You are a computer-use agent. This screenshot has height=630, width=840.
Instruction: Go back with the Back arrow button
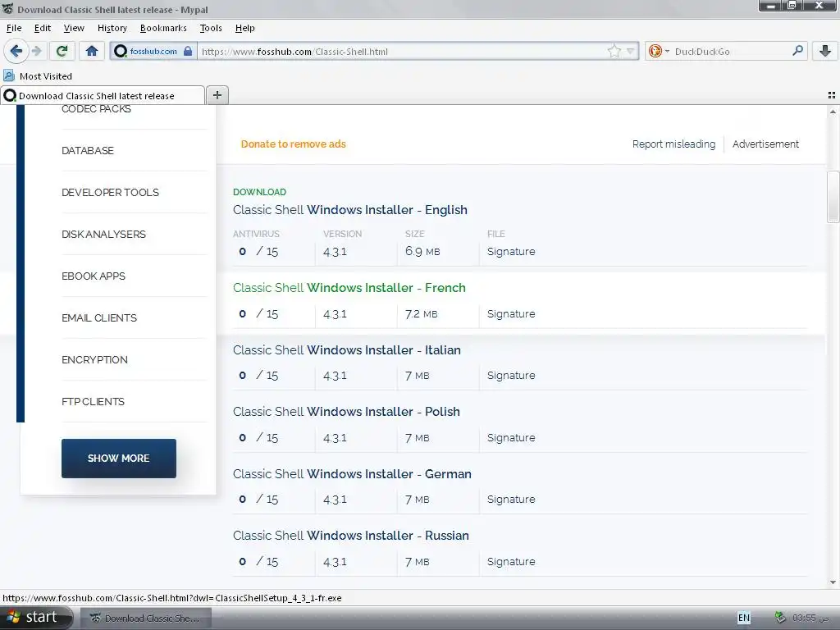(x=16, y=51)
